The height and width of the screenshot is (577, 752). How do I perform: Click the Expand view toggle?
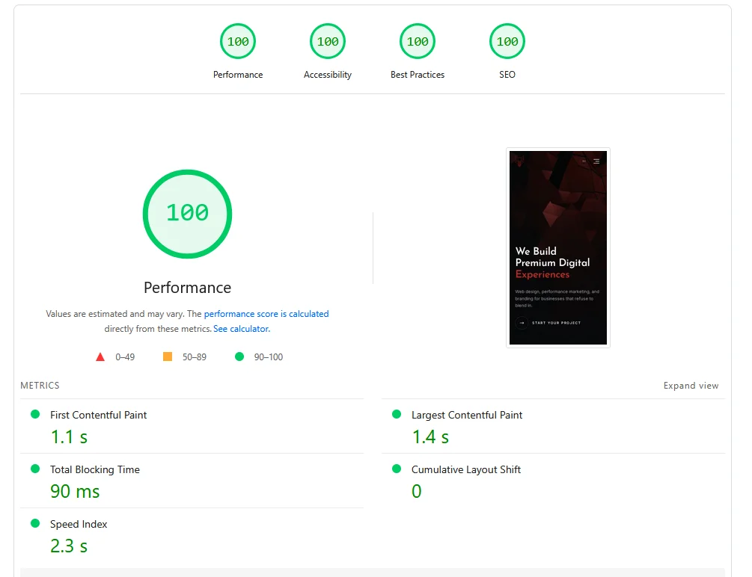pos(691,386)
